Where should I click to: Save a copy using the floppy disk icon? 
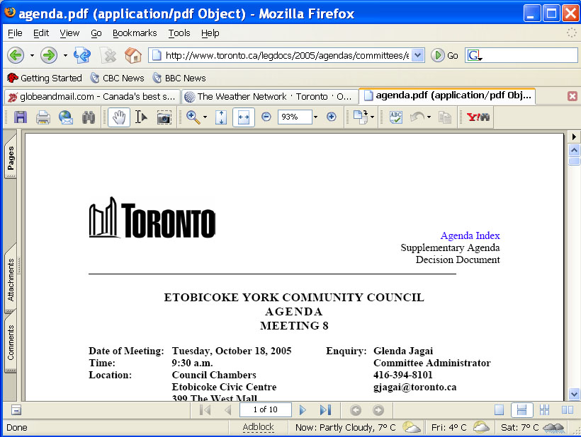[21, 117]
